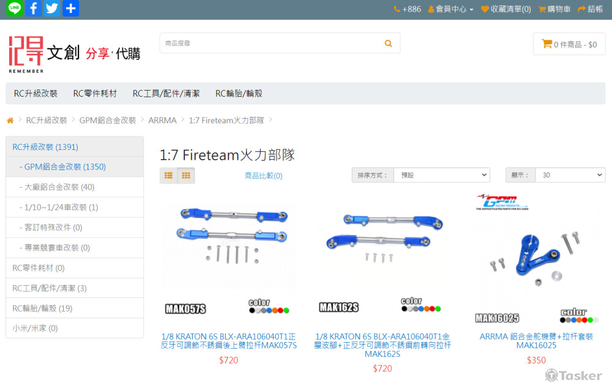Click the Twitter icon

point(52,8)
